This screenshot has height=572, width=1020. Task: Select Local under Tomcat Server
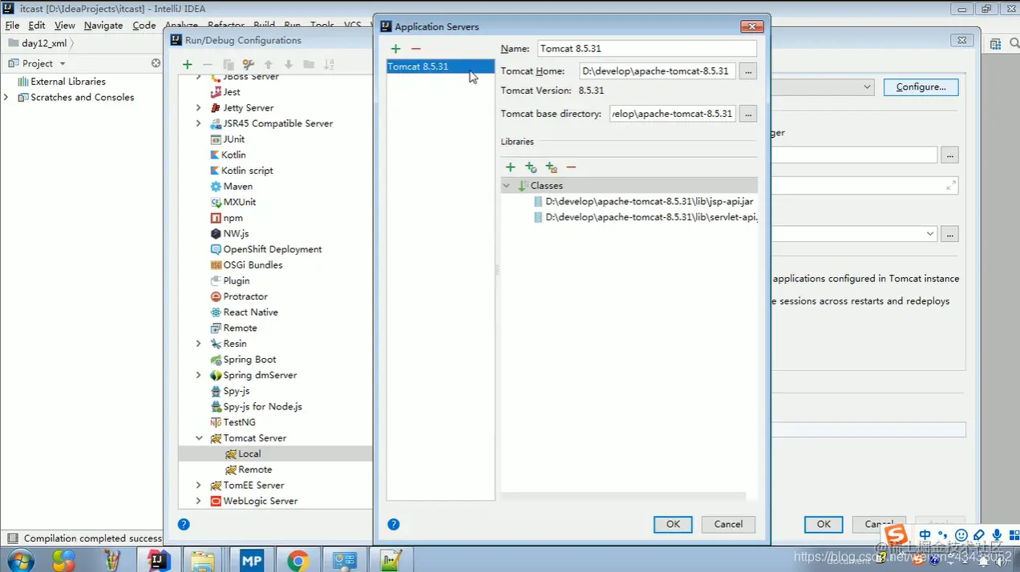point(275,453)
